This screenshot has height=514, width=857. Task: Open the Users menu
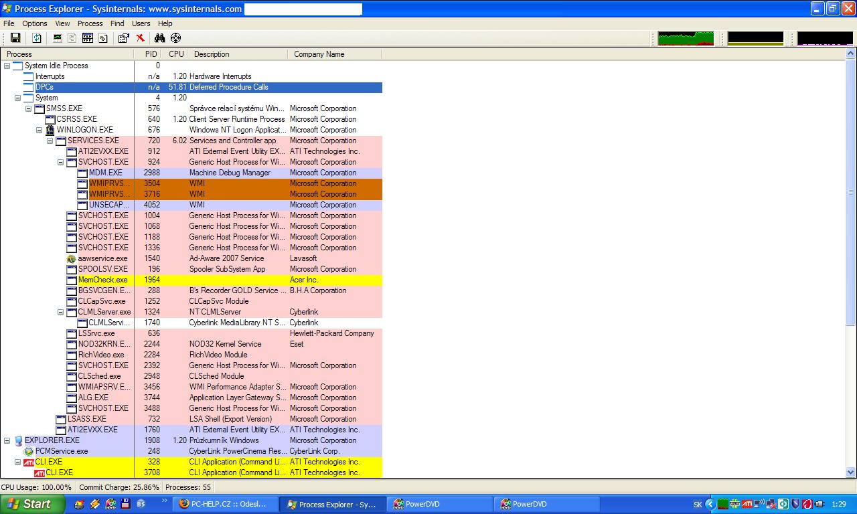point(141,23)
